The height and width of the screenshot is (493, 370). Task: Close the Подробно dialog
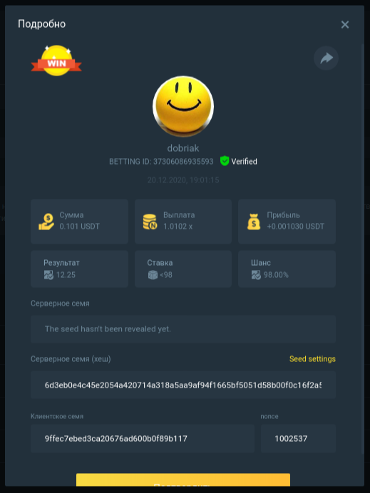pyautogui.click(x=345, y=24)
